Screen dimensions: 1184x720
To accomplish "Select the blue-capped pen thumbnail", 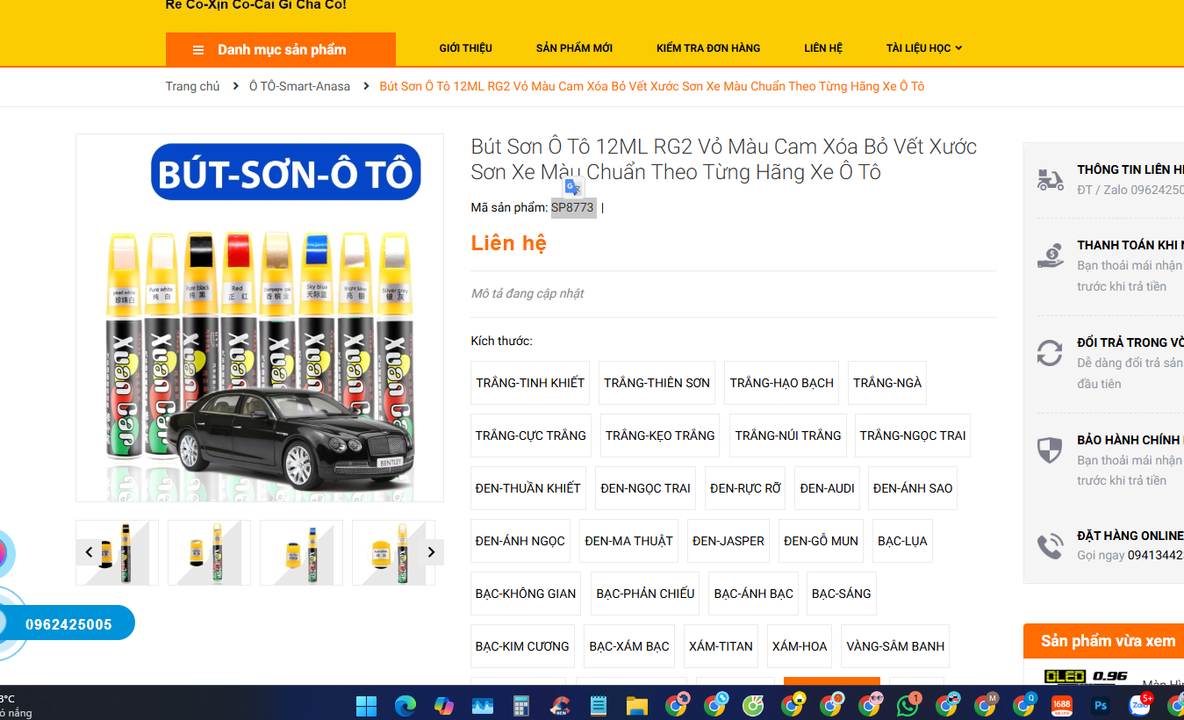I will [x=301, y=552].
